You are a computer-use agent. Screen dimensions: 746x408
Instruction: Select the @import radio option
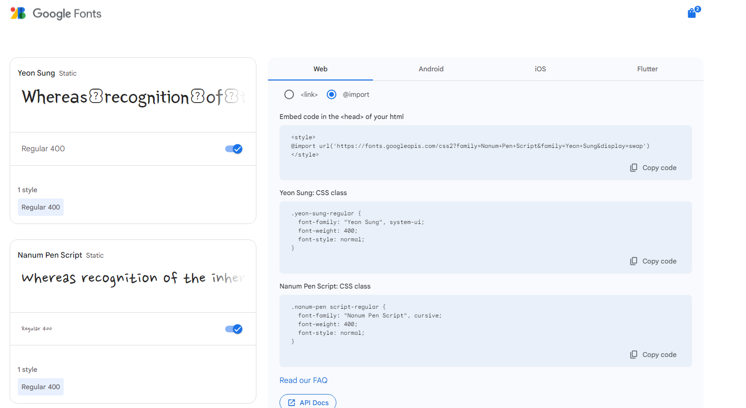click(x=332, y=94)
